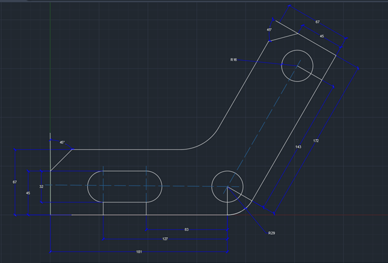Select the 172 aligned dimension text
388x263 pixels.
point(316,141)
